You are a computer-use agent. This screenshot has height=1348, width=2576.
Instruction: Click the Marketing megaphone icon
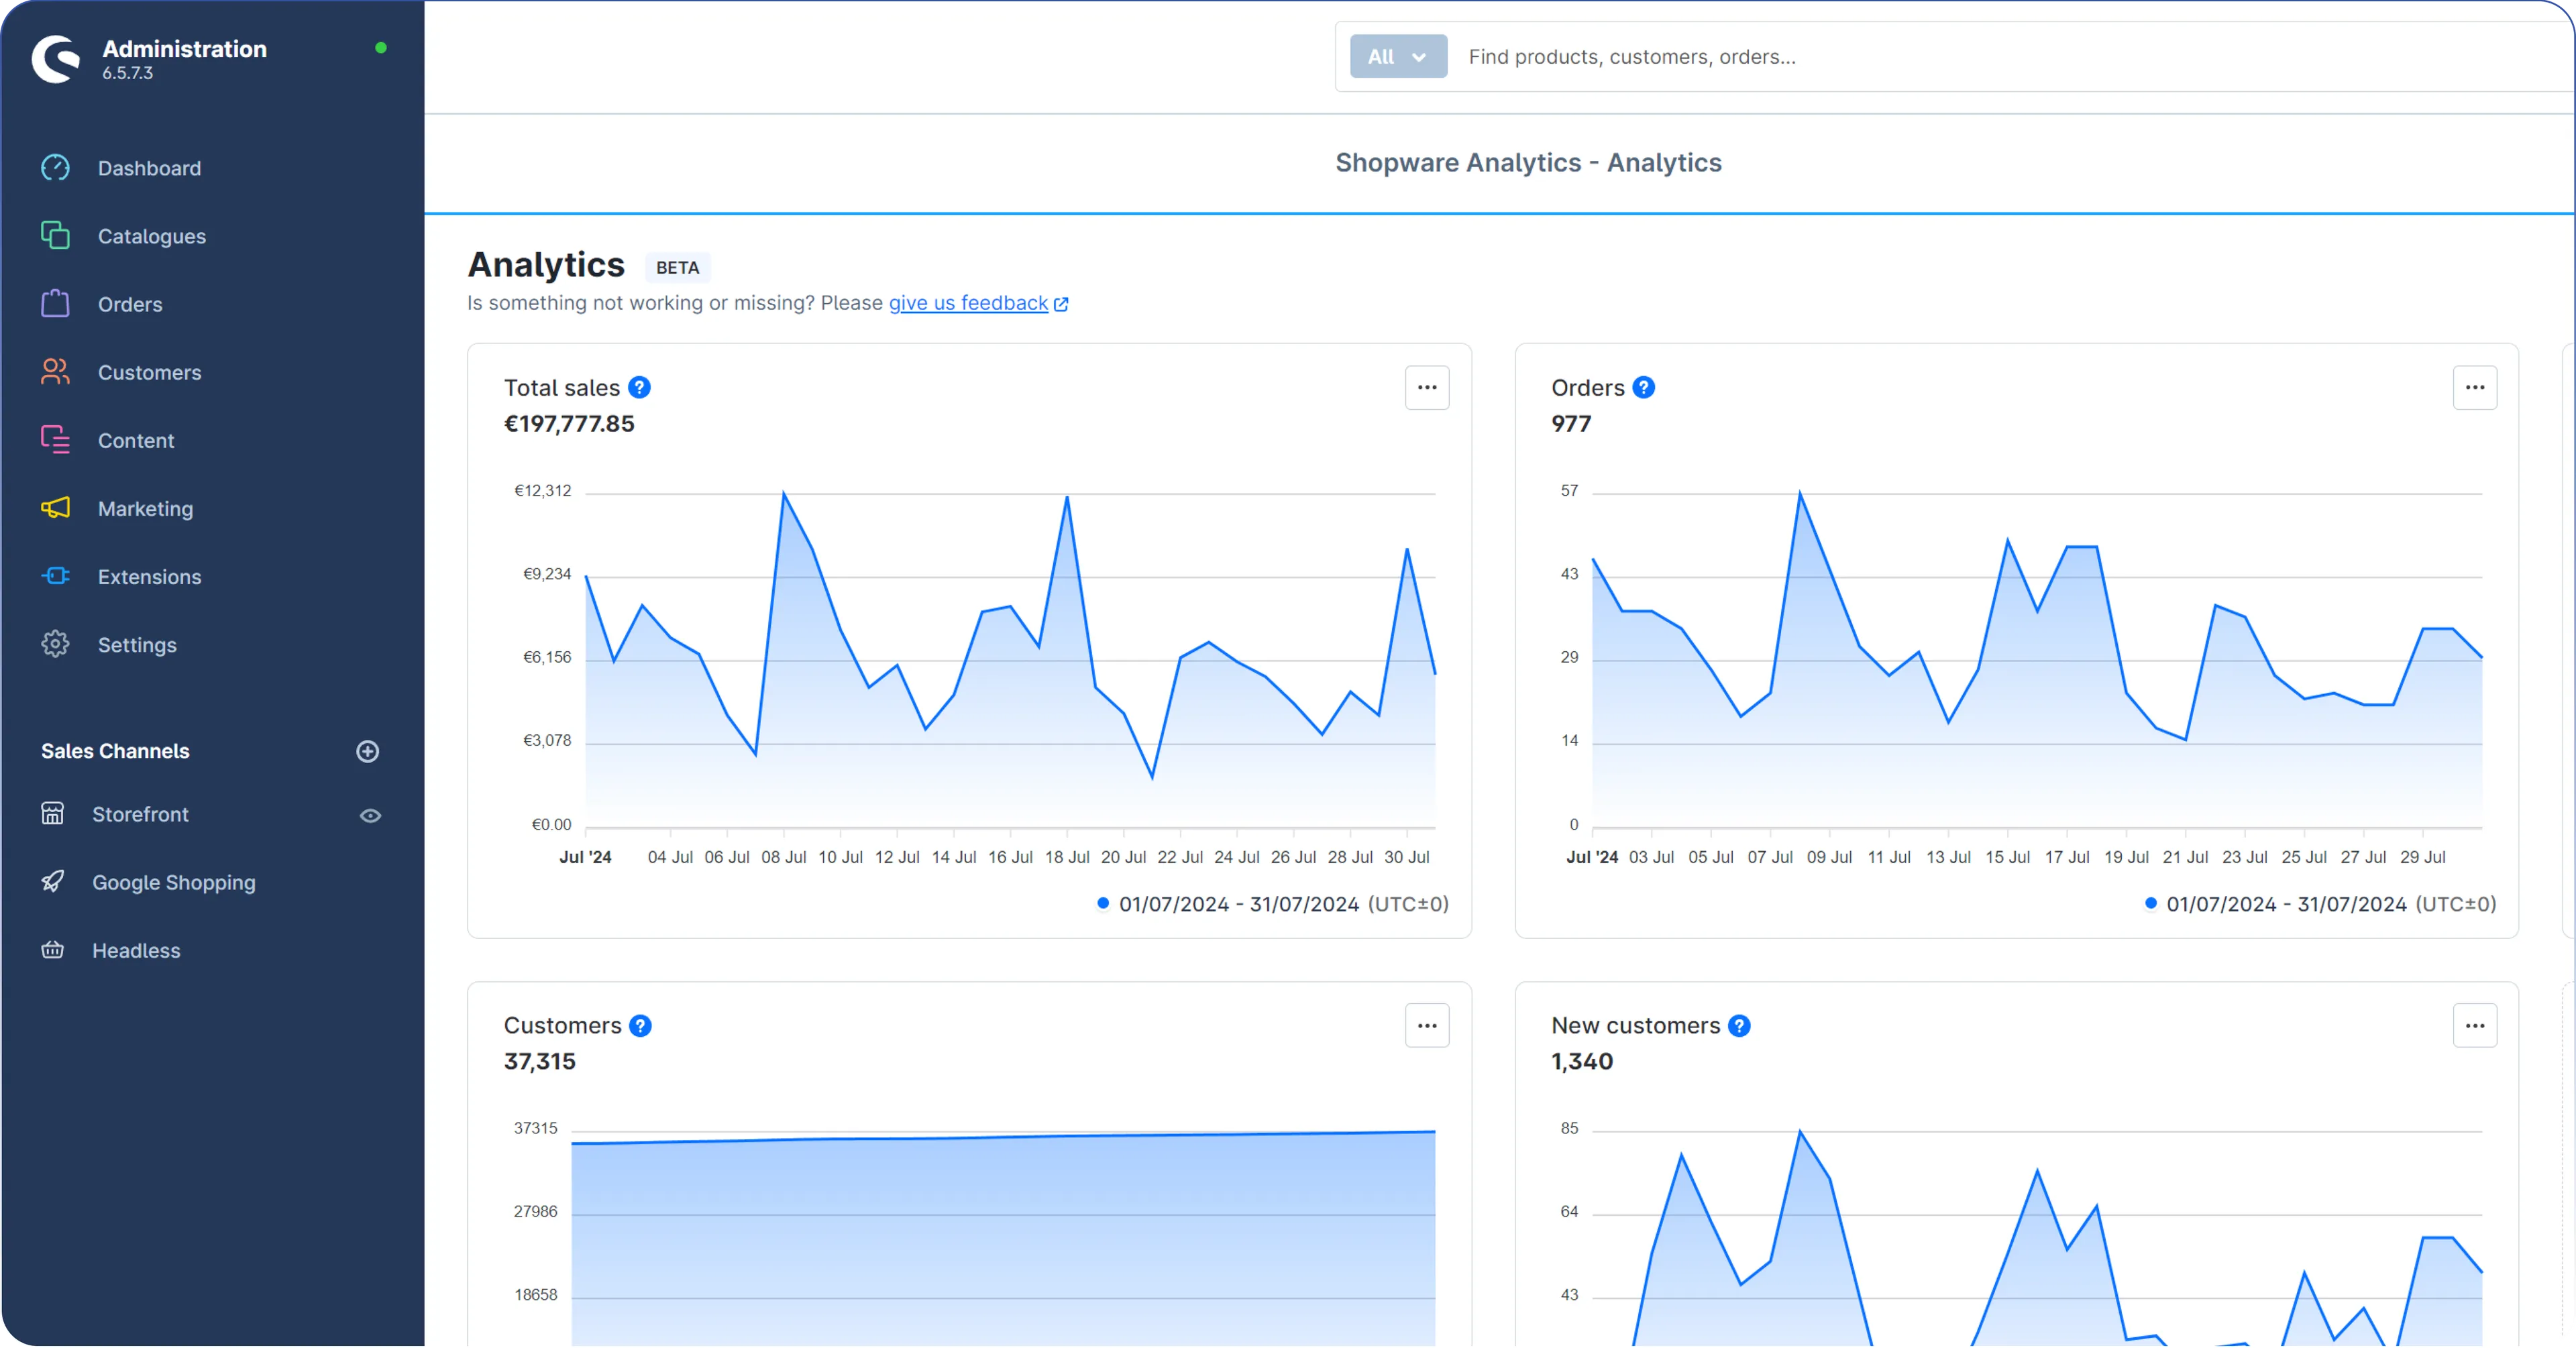click(x=55, y=508)
